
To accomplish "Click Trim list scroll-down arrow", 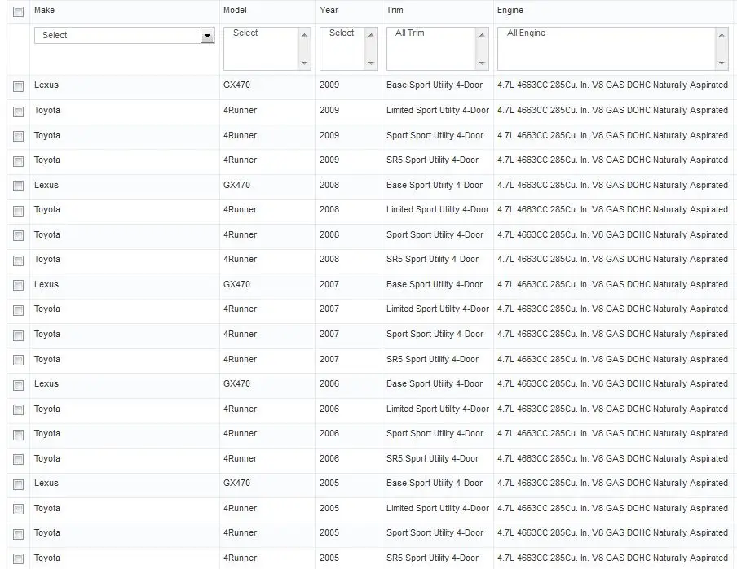I will coord(482,63).
